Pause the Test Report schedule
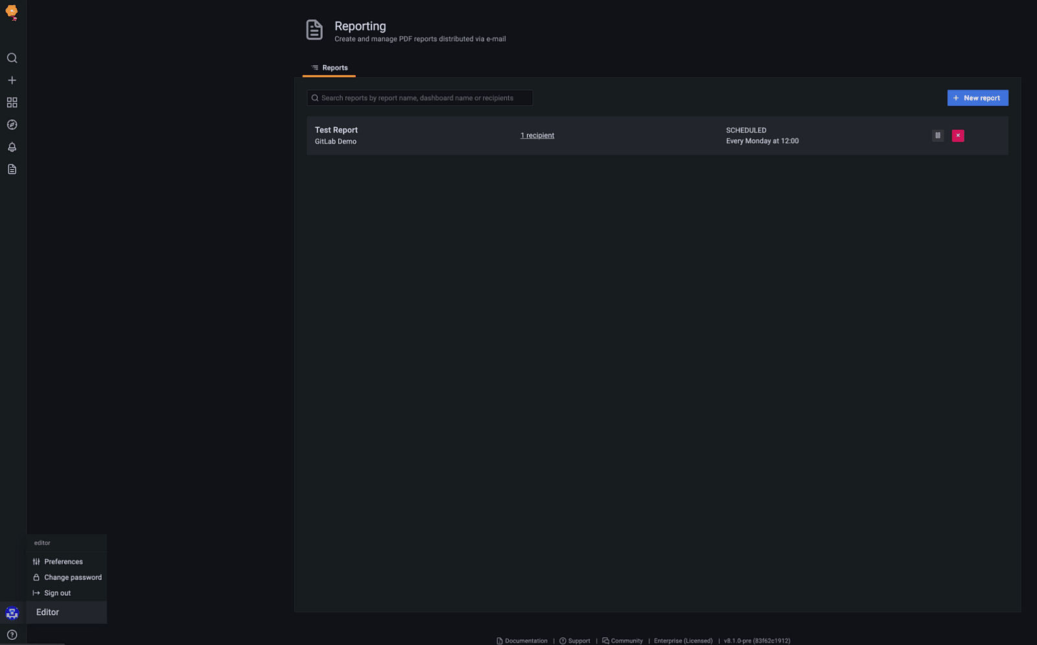 click(x=937, y=135)
